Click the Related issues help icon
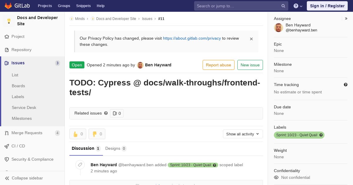Image resolution: width=353 pixels, height=185 pixels. click(106, 113)
